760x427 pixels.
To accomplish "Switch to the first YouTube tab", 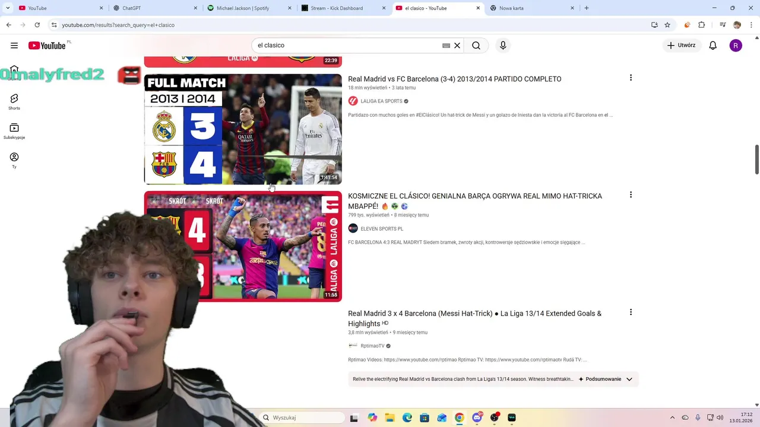I will (x=61, y=8).
